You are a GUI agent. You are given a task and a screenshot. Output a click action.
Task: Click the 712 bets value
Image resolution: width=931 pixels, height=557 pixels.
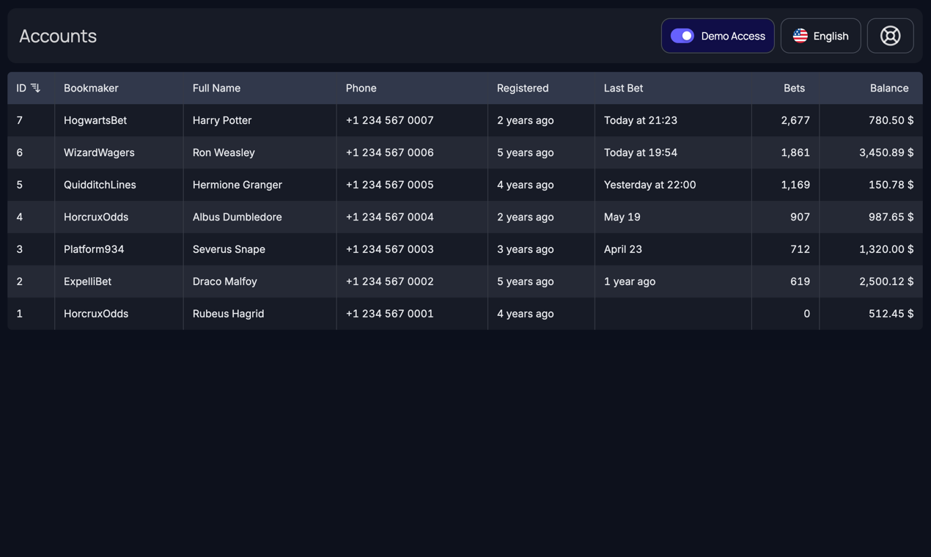coord(800,249)
